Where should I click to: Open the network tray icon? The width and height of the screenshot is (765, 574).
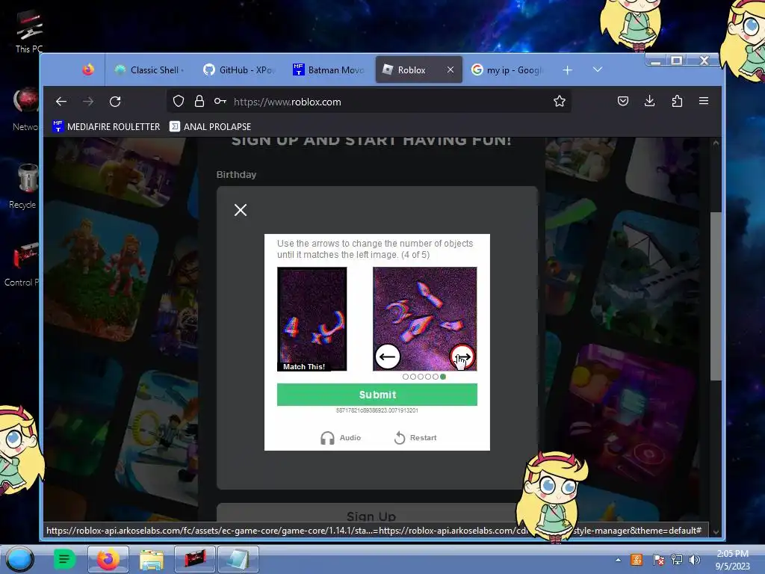coord(677,560)
